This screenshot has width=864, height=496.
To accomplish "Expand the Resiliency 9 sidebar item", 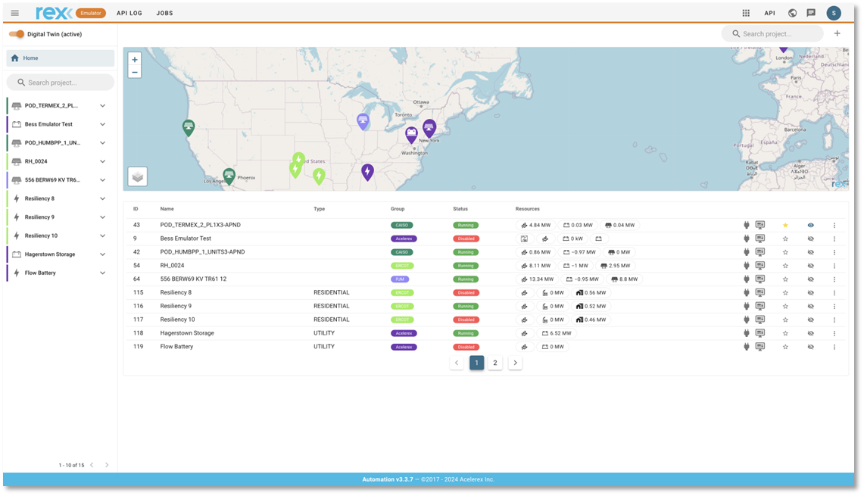I will coord(103,217).
